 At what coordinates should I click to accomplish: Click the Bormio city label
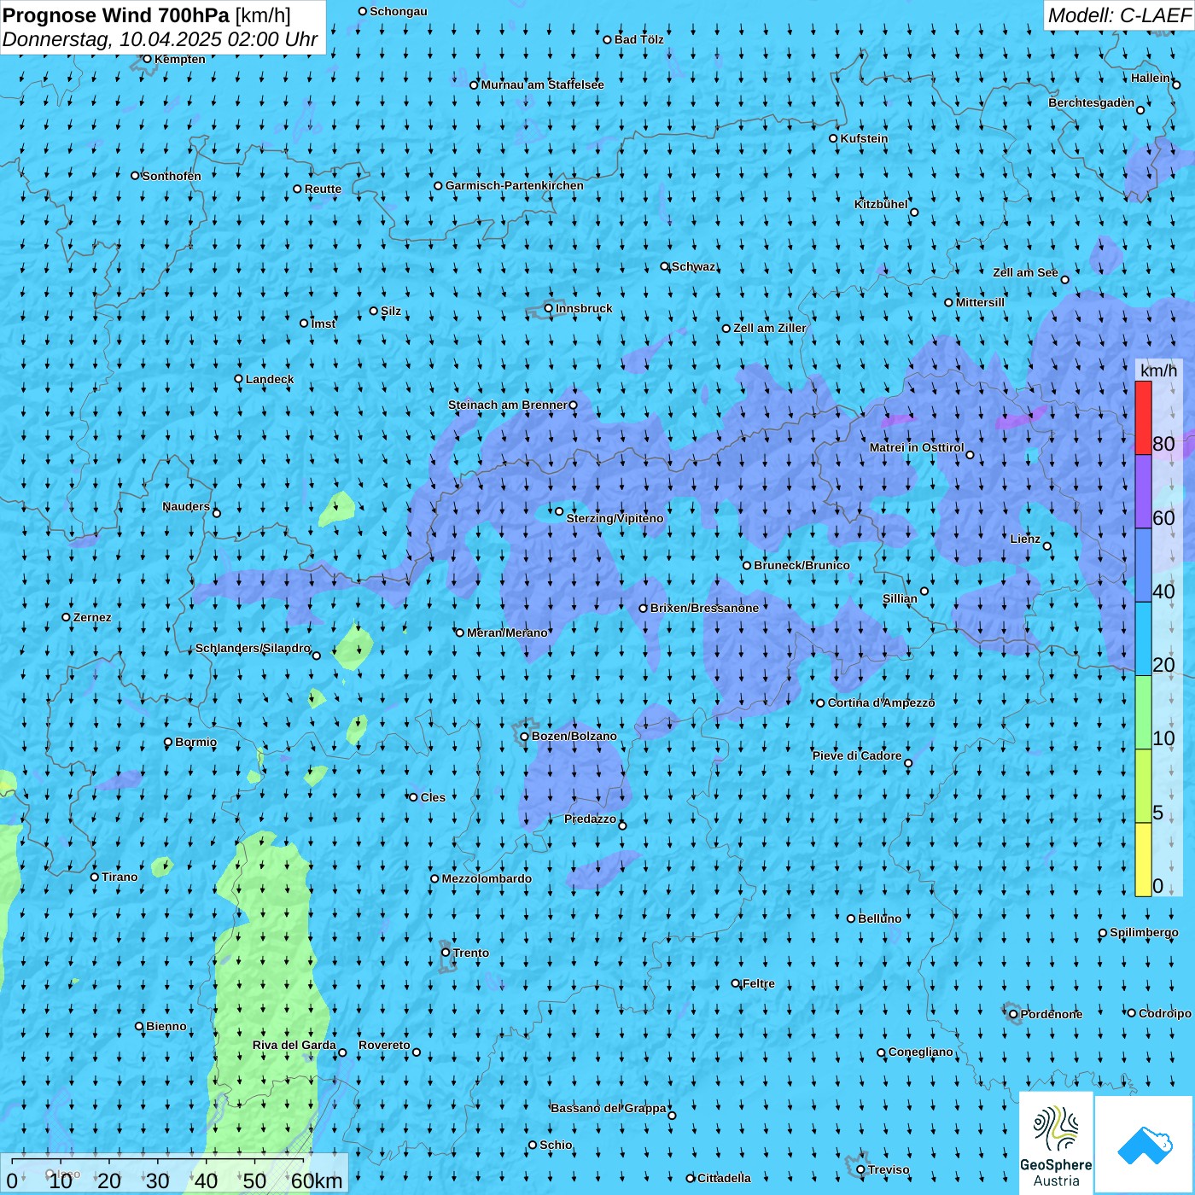click(195, 742)
